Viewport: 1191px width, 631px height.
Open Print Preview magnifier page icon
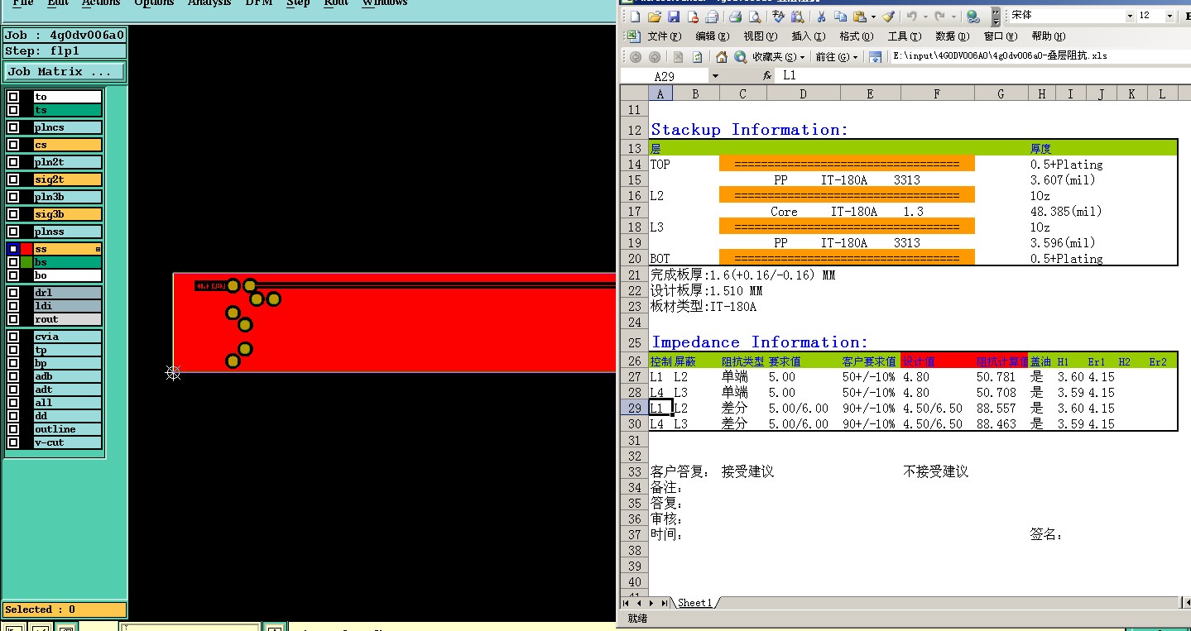point(754,17)
